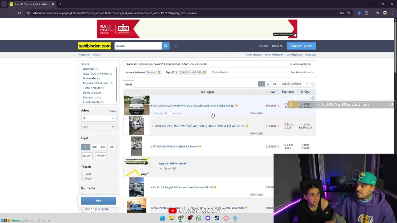Select Takaslı Hayır radio option

83,179
